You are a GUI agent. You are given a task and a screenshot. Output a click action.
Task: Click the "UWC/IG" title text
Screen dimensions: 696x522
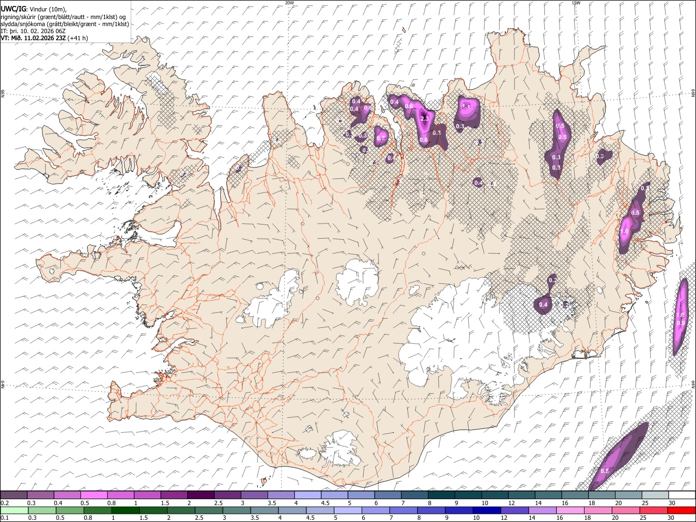tap(13, 8)
